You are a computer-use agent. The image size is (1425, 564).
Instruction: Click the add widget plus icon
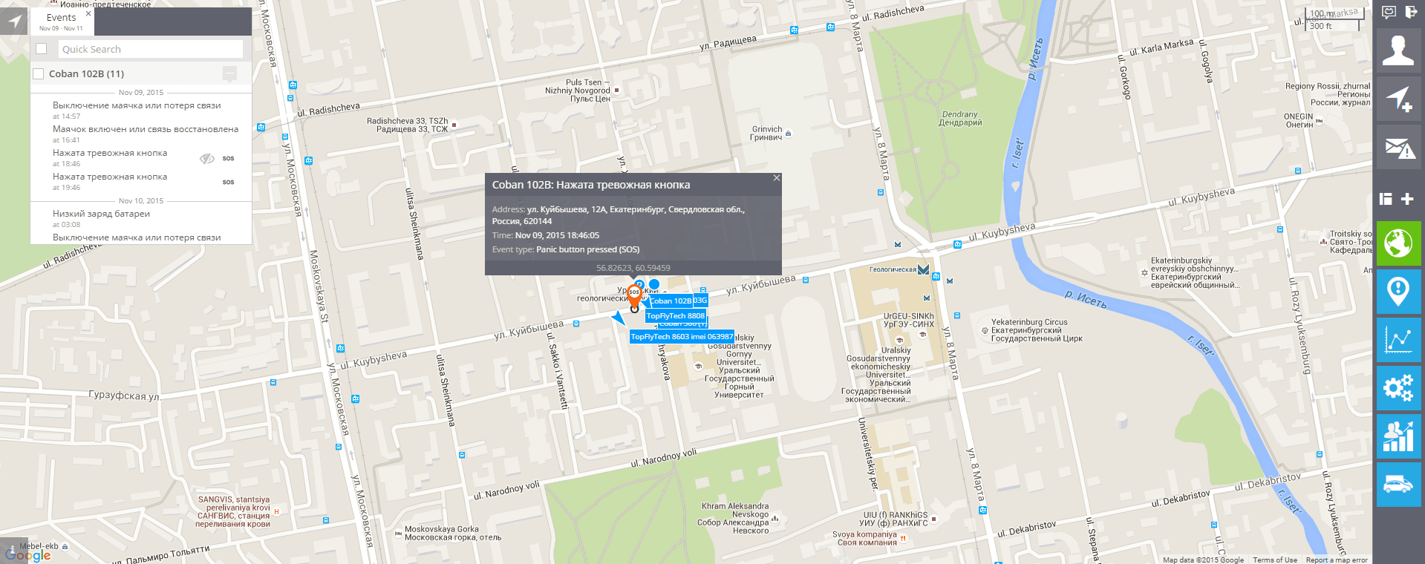pyautogui.click(x=1407, y=198)
